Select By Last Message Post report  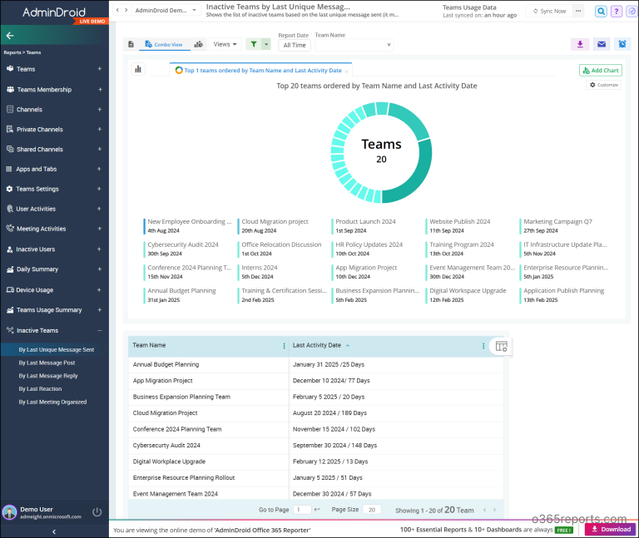(x=47, y=363)
